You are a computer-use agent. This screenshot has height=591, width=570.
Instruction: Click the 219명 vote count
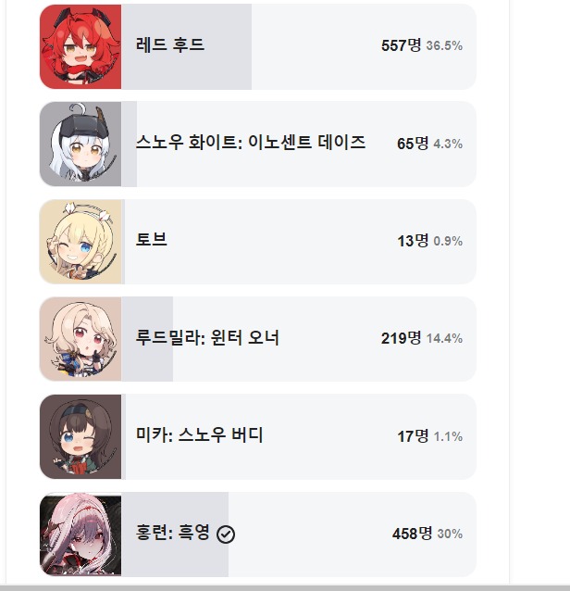(x=402, y=338)
